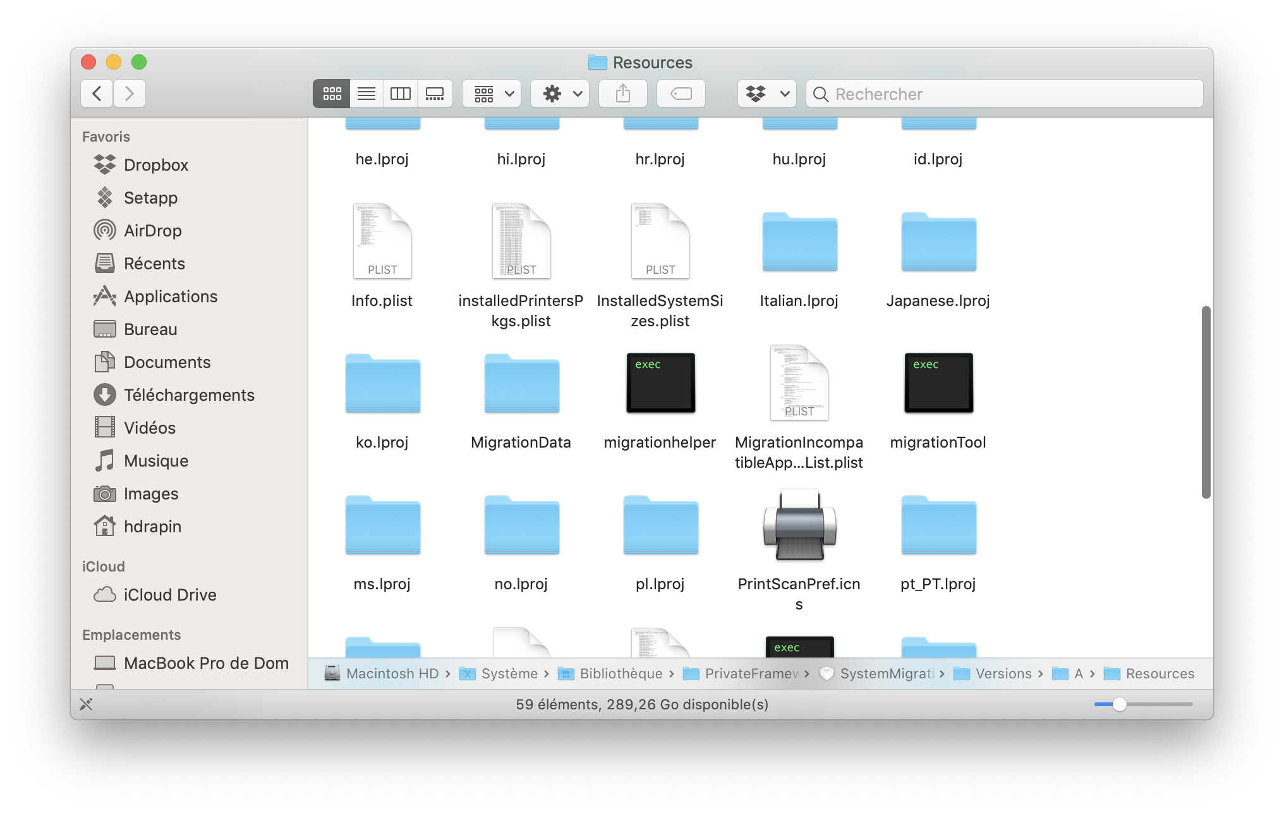Open the group-by dropdown

click(x=491, y=93)
